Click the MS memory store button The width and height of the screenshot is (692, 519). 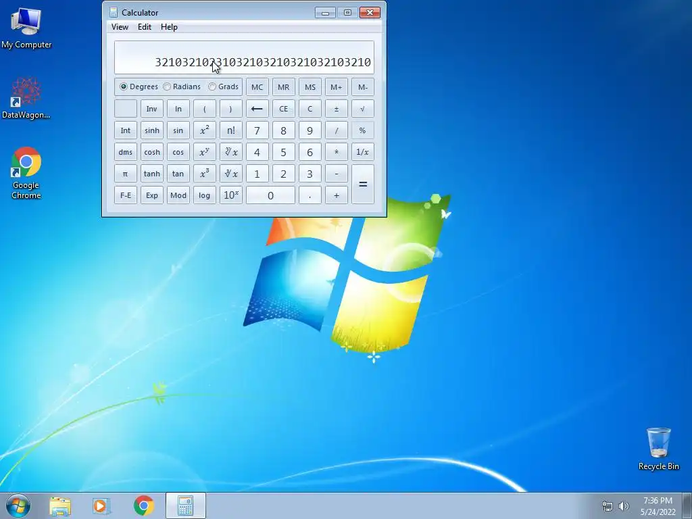coord(310,87)
